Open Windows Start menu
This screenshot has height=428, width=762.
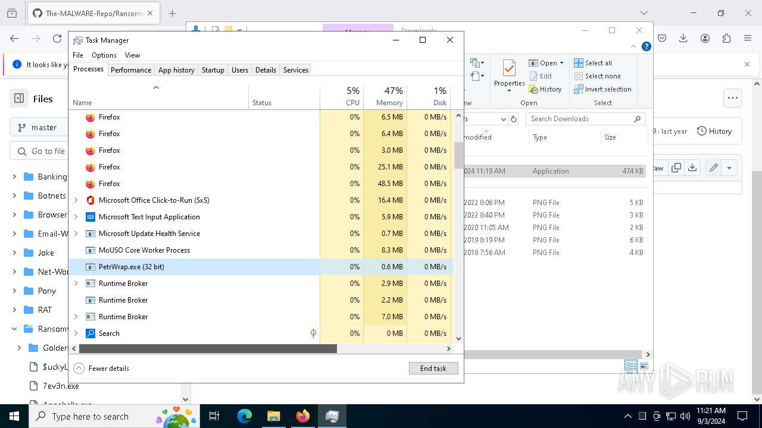14,416
